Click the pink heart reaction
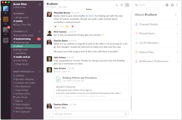Viewport: 182px width, 120px height. pyautogui.click(x=73, y=26)
